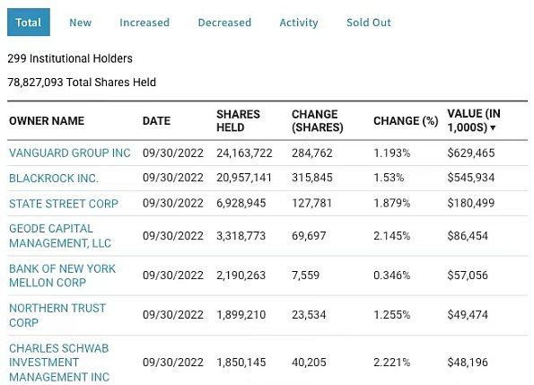
Task: Select BNY Mellon shares 2,190,263
Action: point(241,275)
